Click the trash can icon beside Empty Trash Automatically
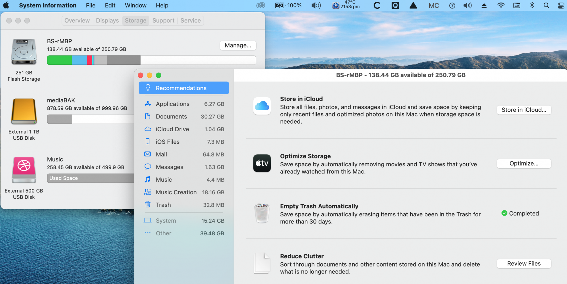This screenshot has width=567, height=284. (262, 213)
